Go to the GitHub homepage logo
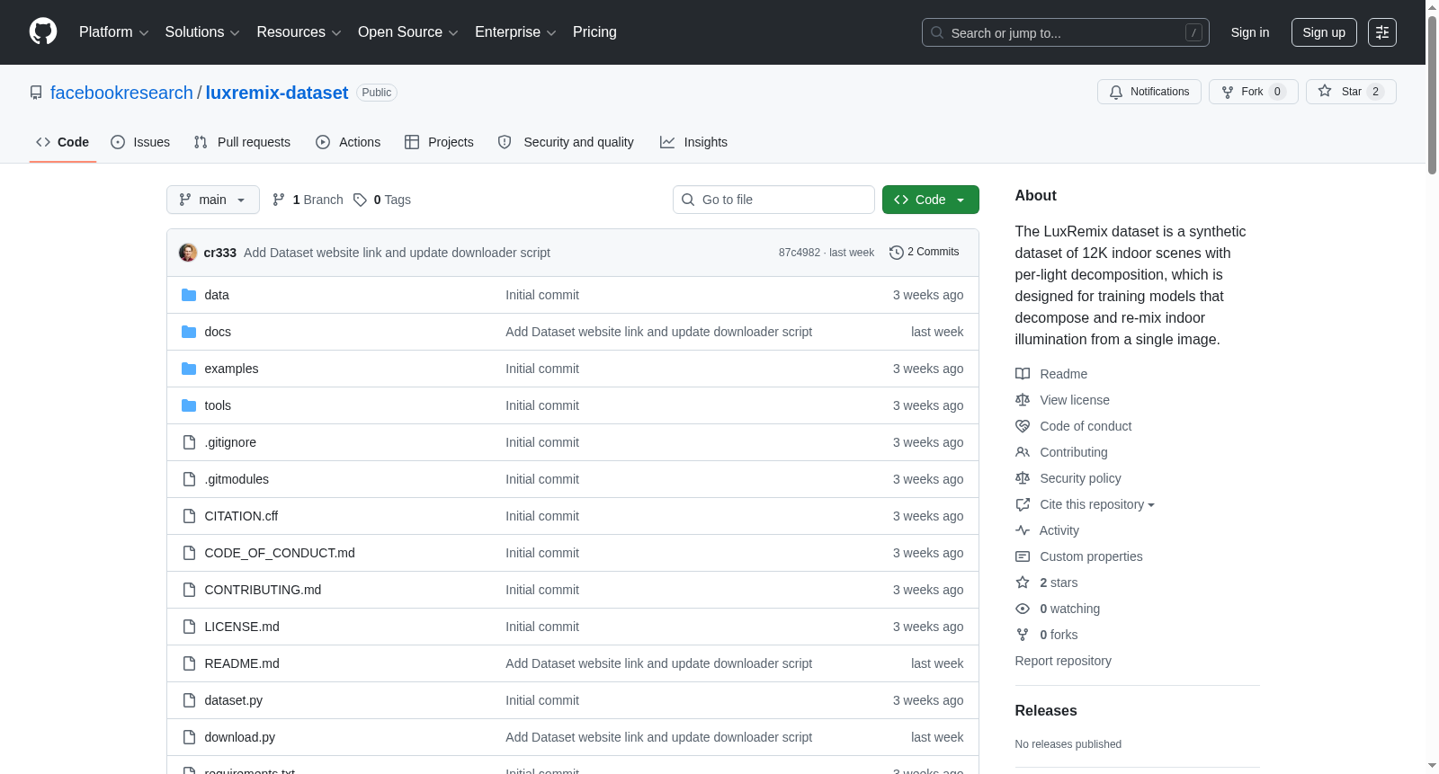1439x774 pixels. (x=43, y=32)
